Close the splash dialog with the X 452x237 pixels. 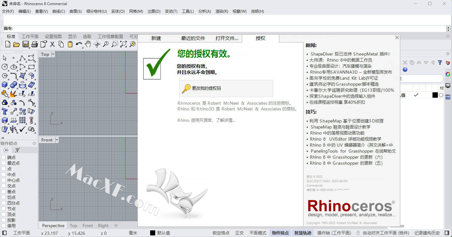coord(397,37)
